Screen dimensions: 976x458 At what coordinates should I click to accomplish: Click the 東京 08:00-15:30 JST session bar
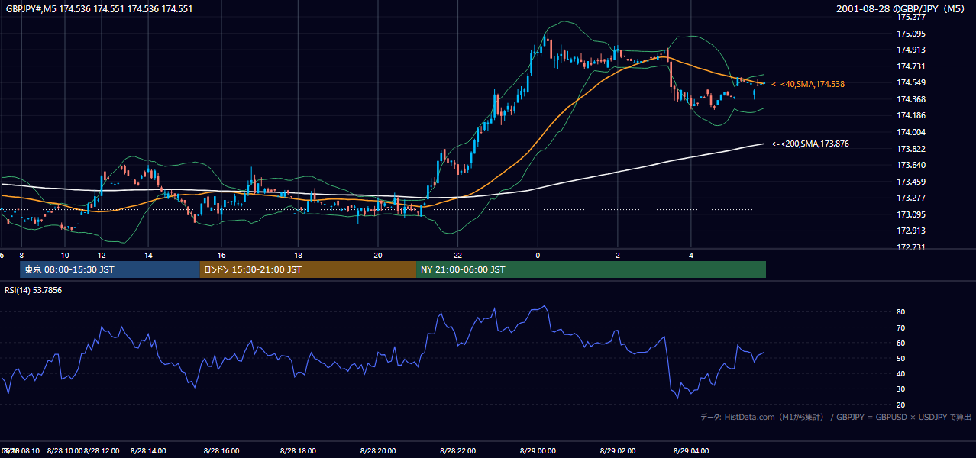point(110,269)
